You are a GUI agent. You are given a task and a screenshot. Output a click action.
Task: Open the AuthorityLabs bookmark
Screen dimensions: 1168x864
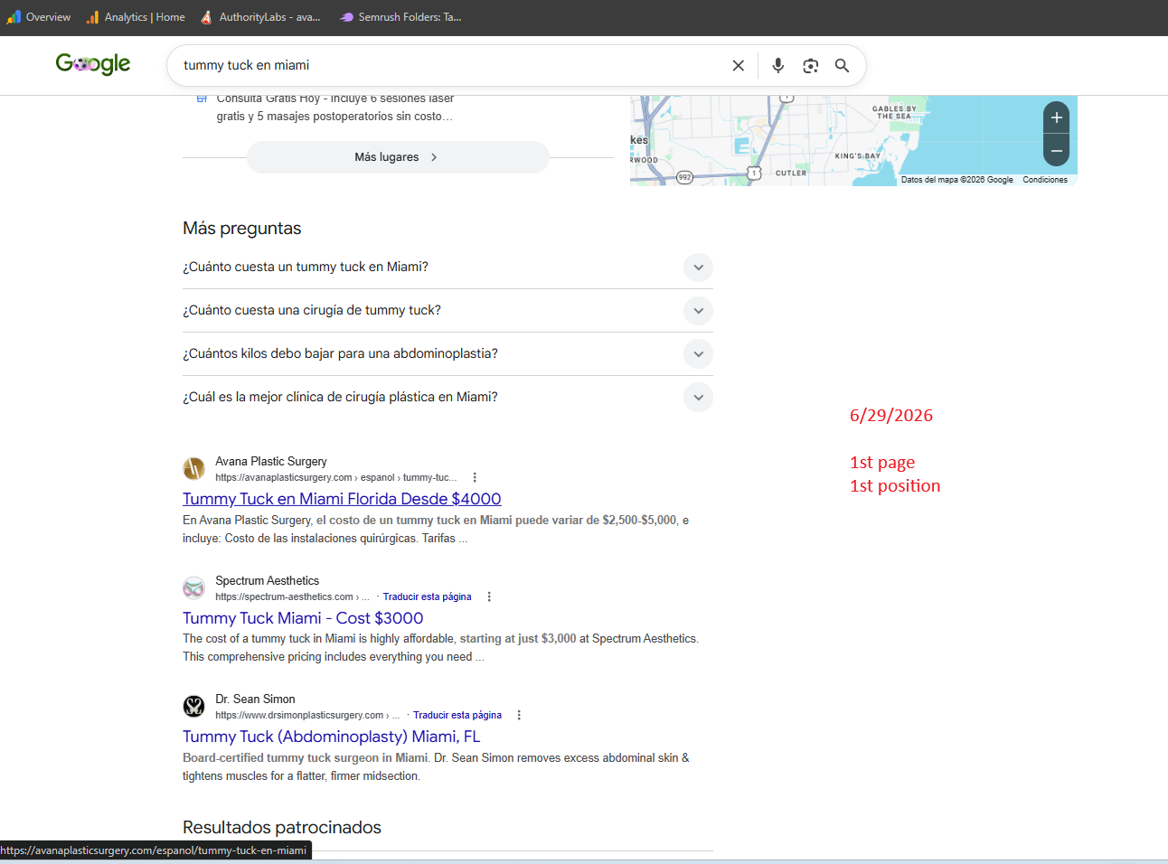(x=260, y=17)
